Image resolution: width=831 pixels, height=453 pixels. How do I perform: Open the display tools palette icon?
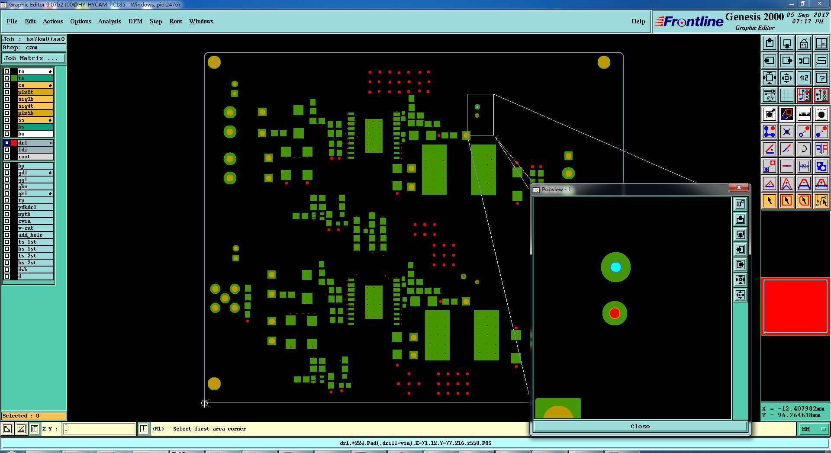pos(770,95)
